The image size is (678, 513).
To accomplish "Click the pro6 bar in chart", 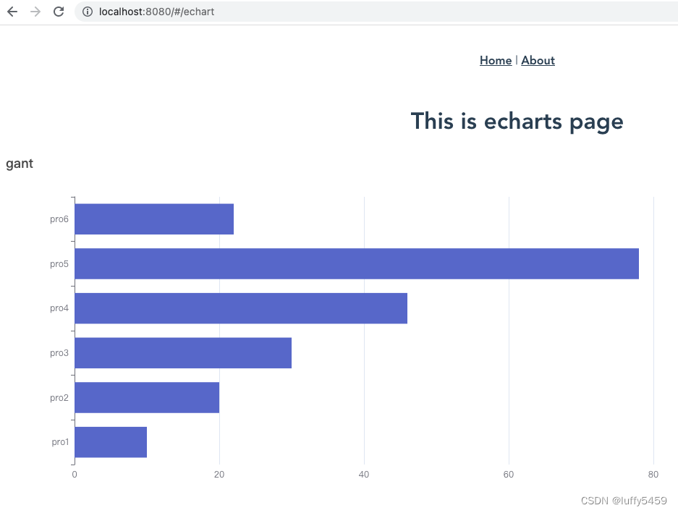I will pos(154,219).
